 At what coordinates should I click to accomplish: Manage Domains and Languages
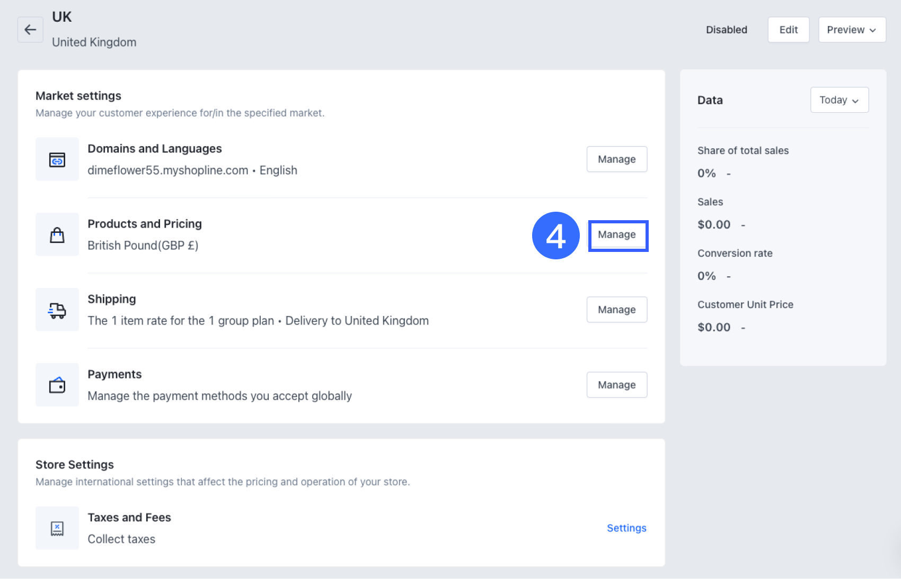(x=617, y=159)
